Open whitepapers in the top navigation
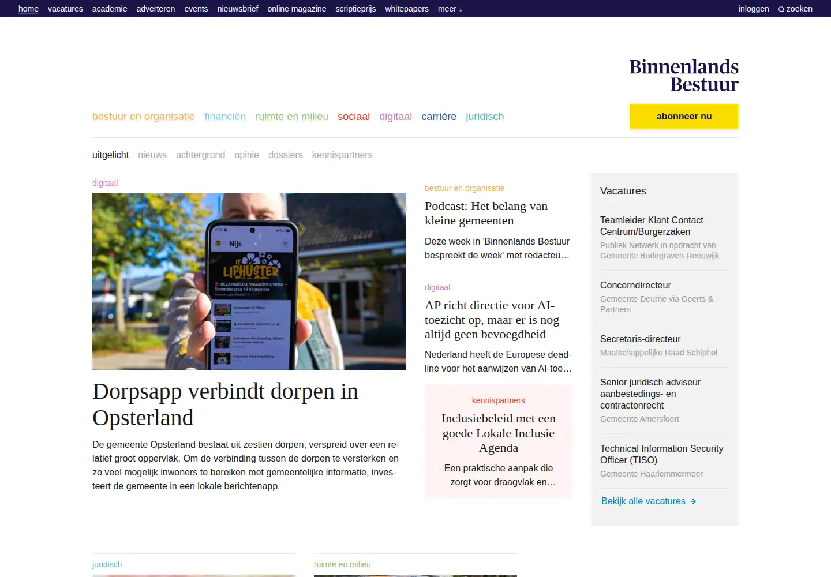The image size is (831, 577). click(407, 9)
